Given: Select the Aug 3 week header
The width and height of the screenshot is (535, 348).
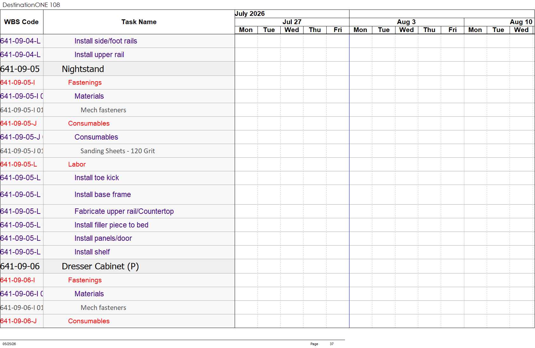Looking at the screenshot, I should 406,22.
